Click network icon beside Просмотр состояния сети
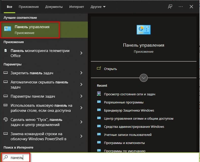 (x=99, y=94)
